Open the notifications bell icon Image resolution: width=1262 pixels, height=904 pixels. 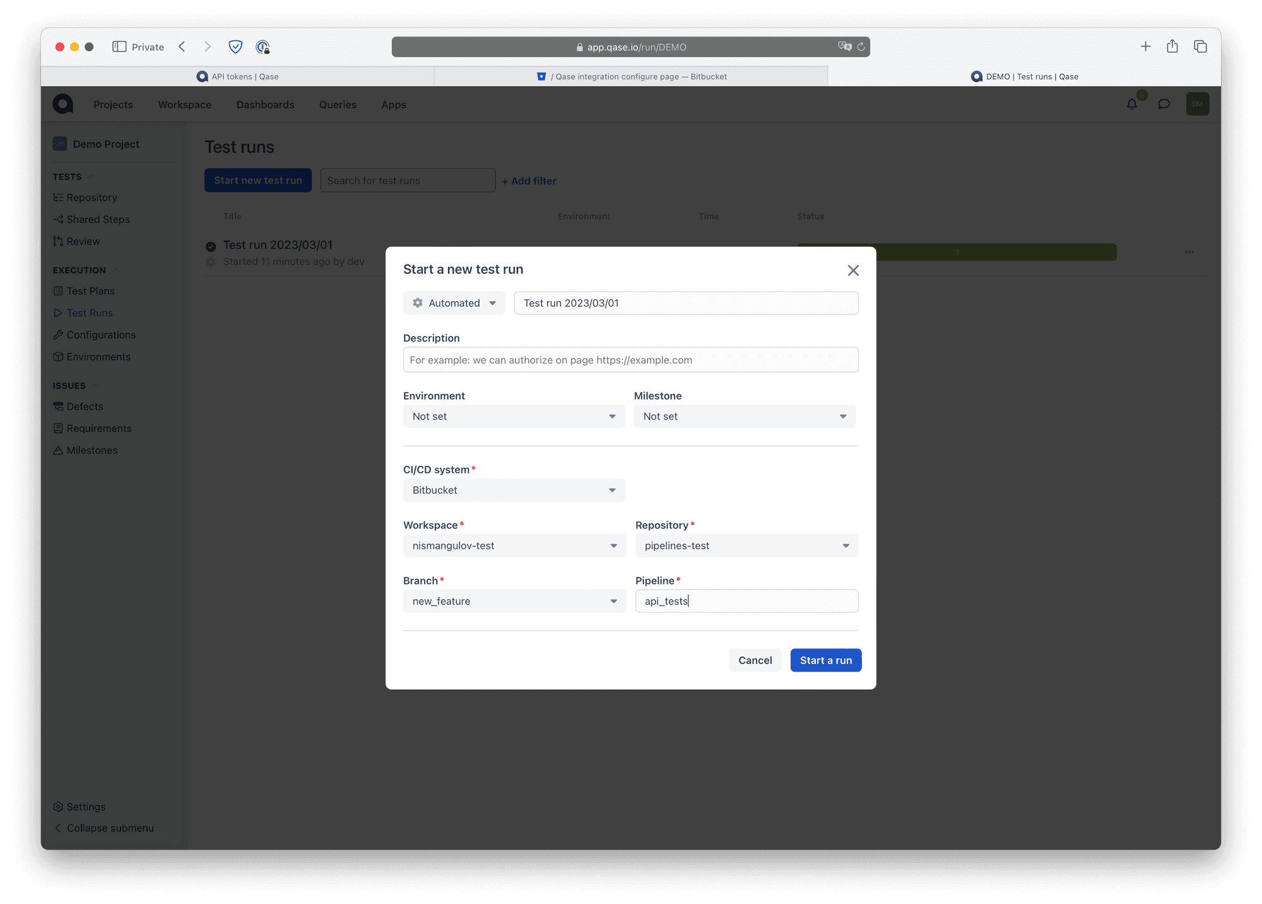pos(1132,104)
